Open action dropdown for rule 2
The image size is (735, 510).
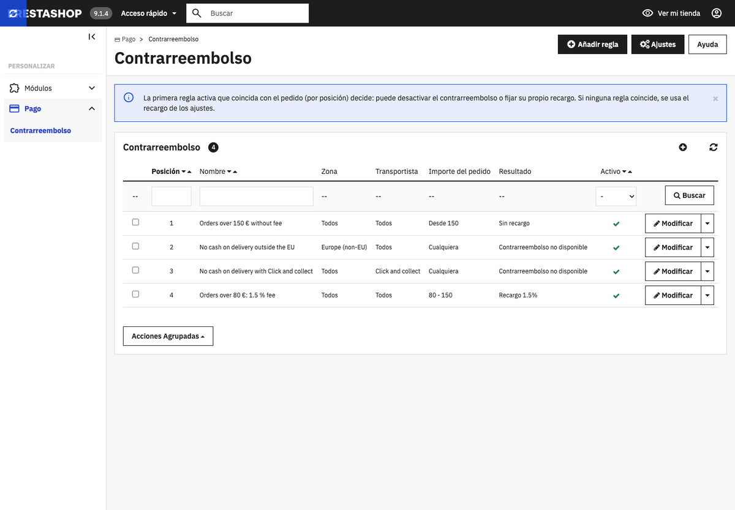click(708, 247)
